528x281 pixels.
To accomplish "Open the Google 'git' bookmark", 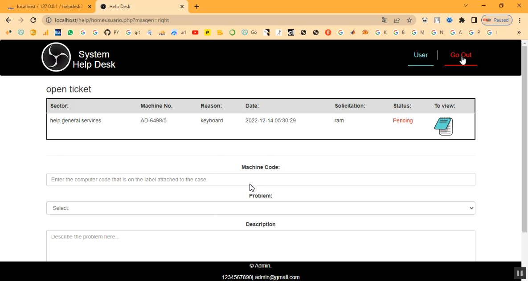I will [x=133, y=32].
